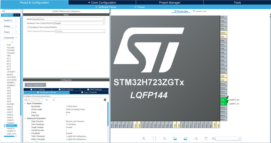The image size is (271, 143).
Task: Click the green check next to USART3
Action: coord(5,126)
